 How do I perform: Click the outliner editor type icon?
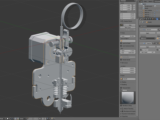coord(141,1)
